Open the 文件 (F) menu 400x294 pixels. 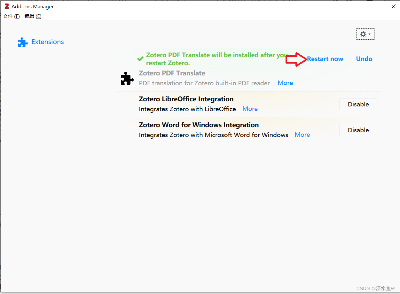point(12,16)
